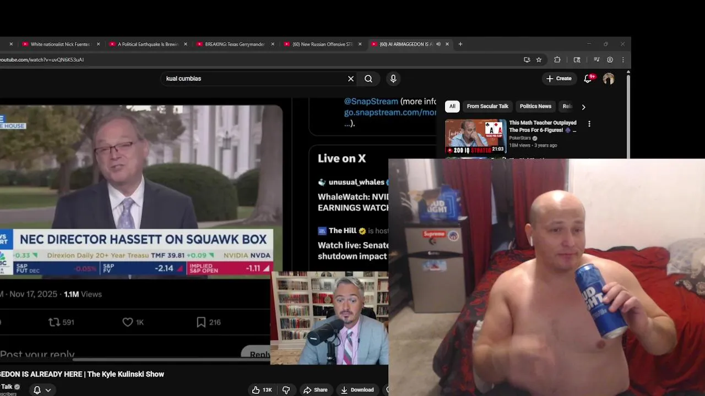Start voice search with the microphone icon
This screenshot has width=705, height=396.
point(393,79)
